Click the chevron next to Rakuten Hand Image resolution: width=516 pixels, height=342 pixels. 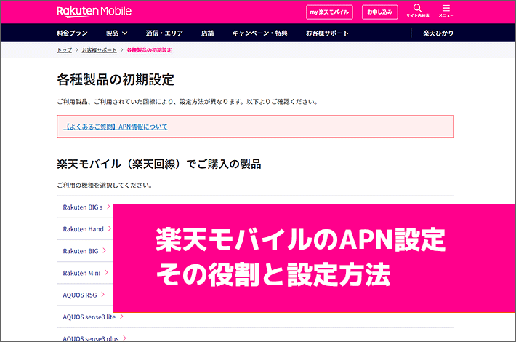tap(110, 228)
